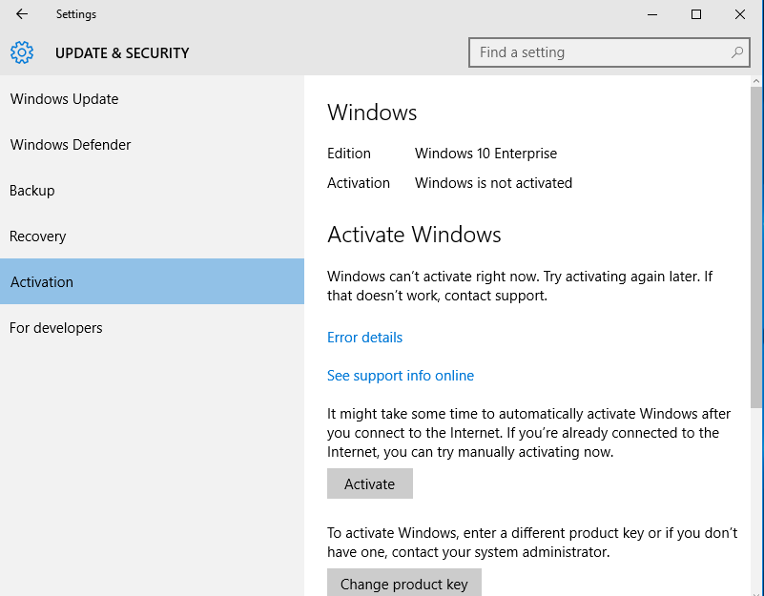Click the Change product key button
This screenshot has width=764, height=596.
click(x=403, y=583)
